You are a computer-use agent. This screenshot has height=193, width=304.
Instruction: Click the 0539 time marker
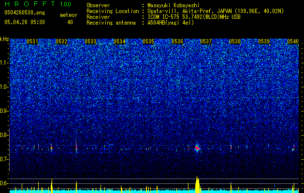point(264,41)
